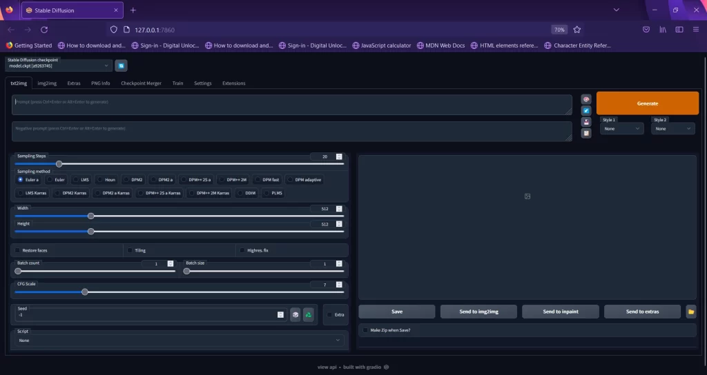Bookmark this page with the star icon
707x375 pixels.
577,30
